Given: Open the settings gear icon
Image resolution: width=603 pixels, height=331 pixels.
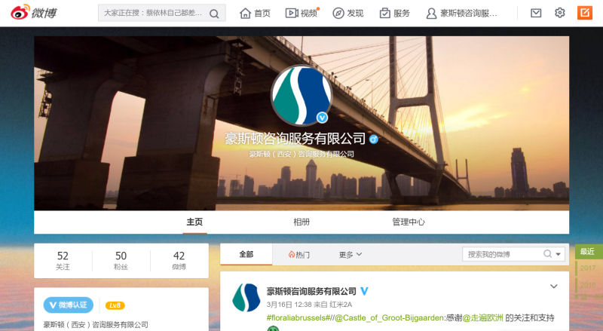Looking at the screenshot, I should 560,13.
